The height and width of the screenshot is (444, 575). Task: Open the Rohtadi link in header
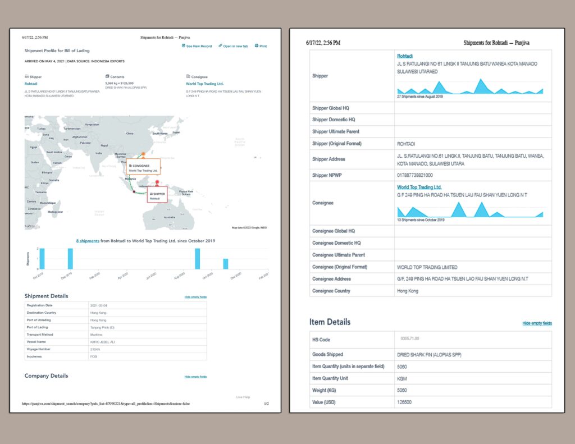(31, 84)
